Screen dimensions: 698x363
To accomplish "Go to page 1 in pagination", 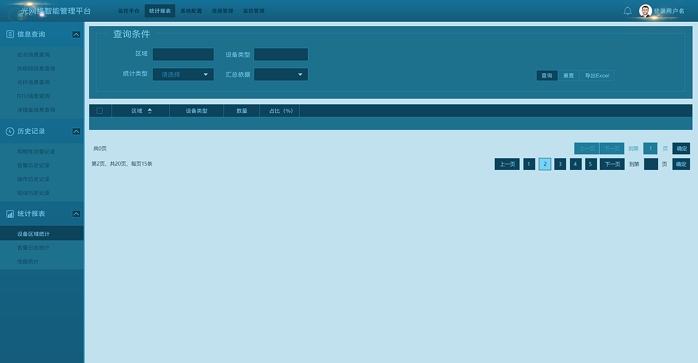I will click(x=529, y=164).
